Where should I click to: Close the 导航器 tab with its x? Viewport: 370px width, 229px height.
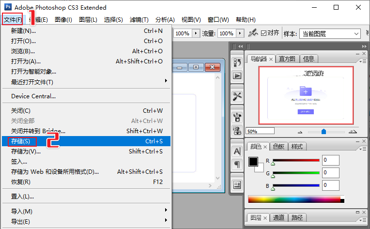[271, 59]
